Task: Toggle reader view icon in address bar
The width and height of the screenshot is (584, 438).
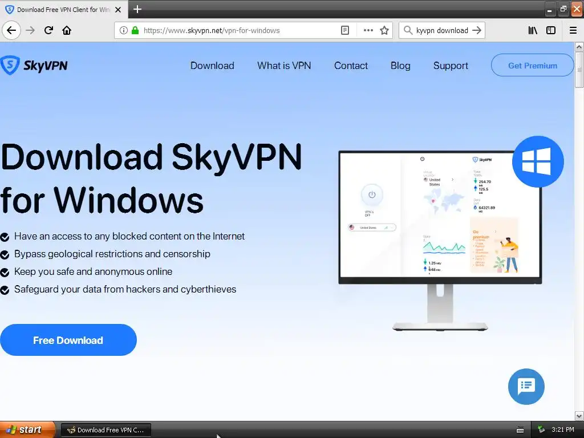Action: [345, 30]
